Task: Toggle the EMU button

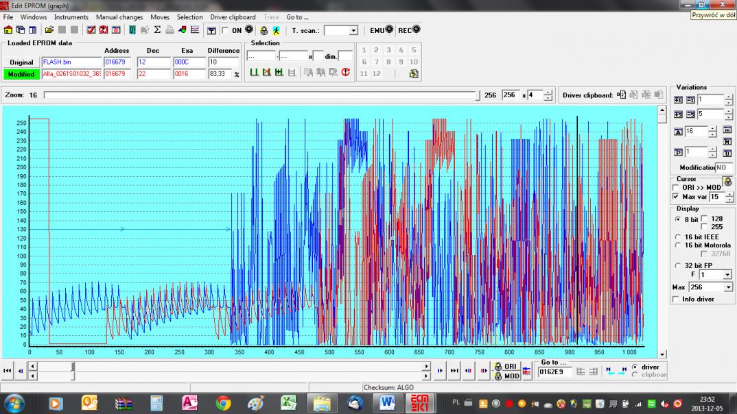Action: coord(382,30)
